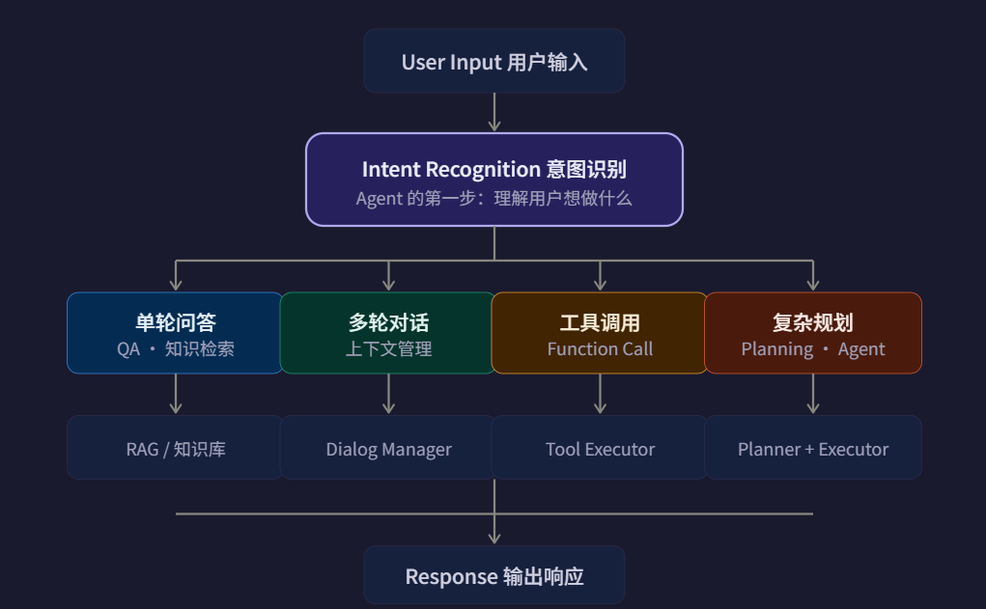Click the User Input 用户输入 box
The width and height of the screenshot is (986, 609).
click(x=494, y=61)
